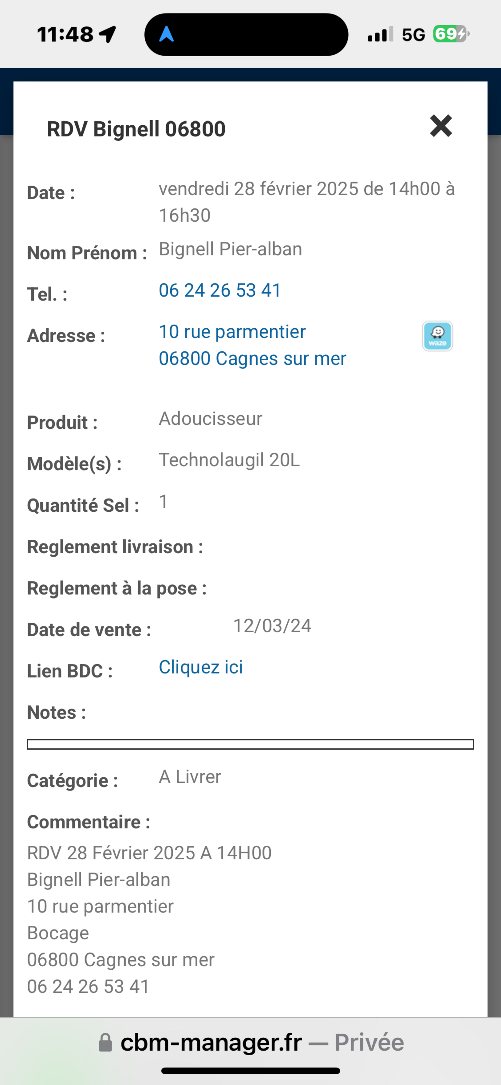
Task: Tap the location arrow next to the time
Action: tap(108, 34)
